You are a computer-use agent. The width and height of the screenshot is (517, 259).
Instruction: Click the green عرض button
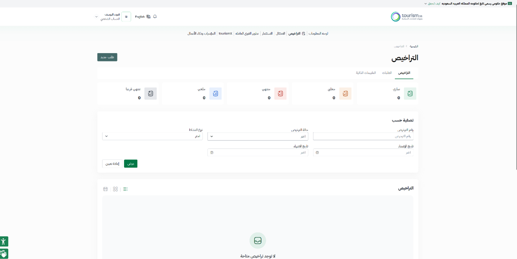(131, 164)
